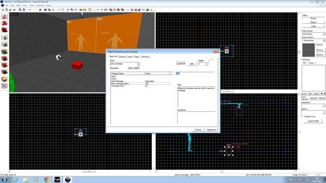This screenshot has width=326, height=183.
Task: Click the Create Prefab button
Action: click(x=313, y=121)
